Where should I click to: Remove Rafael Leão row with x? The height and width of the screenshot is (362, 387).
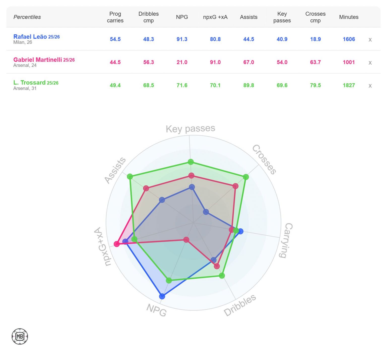click(x=370, y=40)
